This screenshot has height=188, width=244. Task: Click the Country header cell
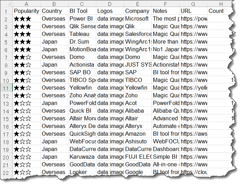point(54,11)
